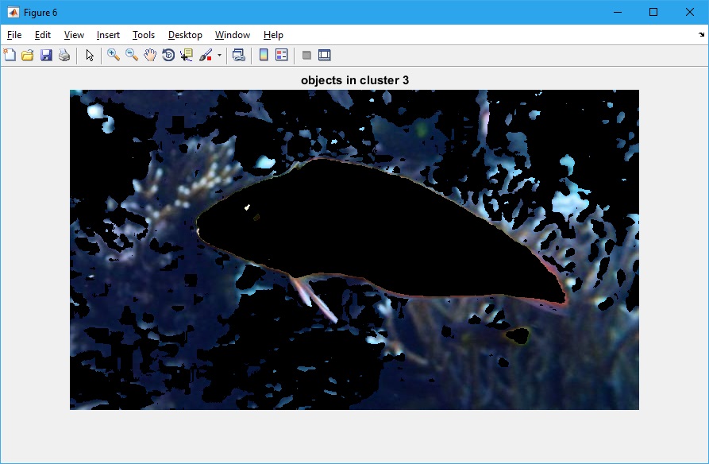Click the Show Plot Tools and Dock icon
This screenshot has height=464, width=709.
click(x=324, y=55)
